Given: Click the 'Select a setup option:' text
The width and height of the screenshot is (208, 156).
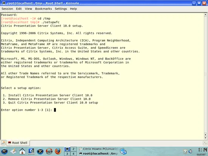Looking at the screenshot, I should 21,88.
